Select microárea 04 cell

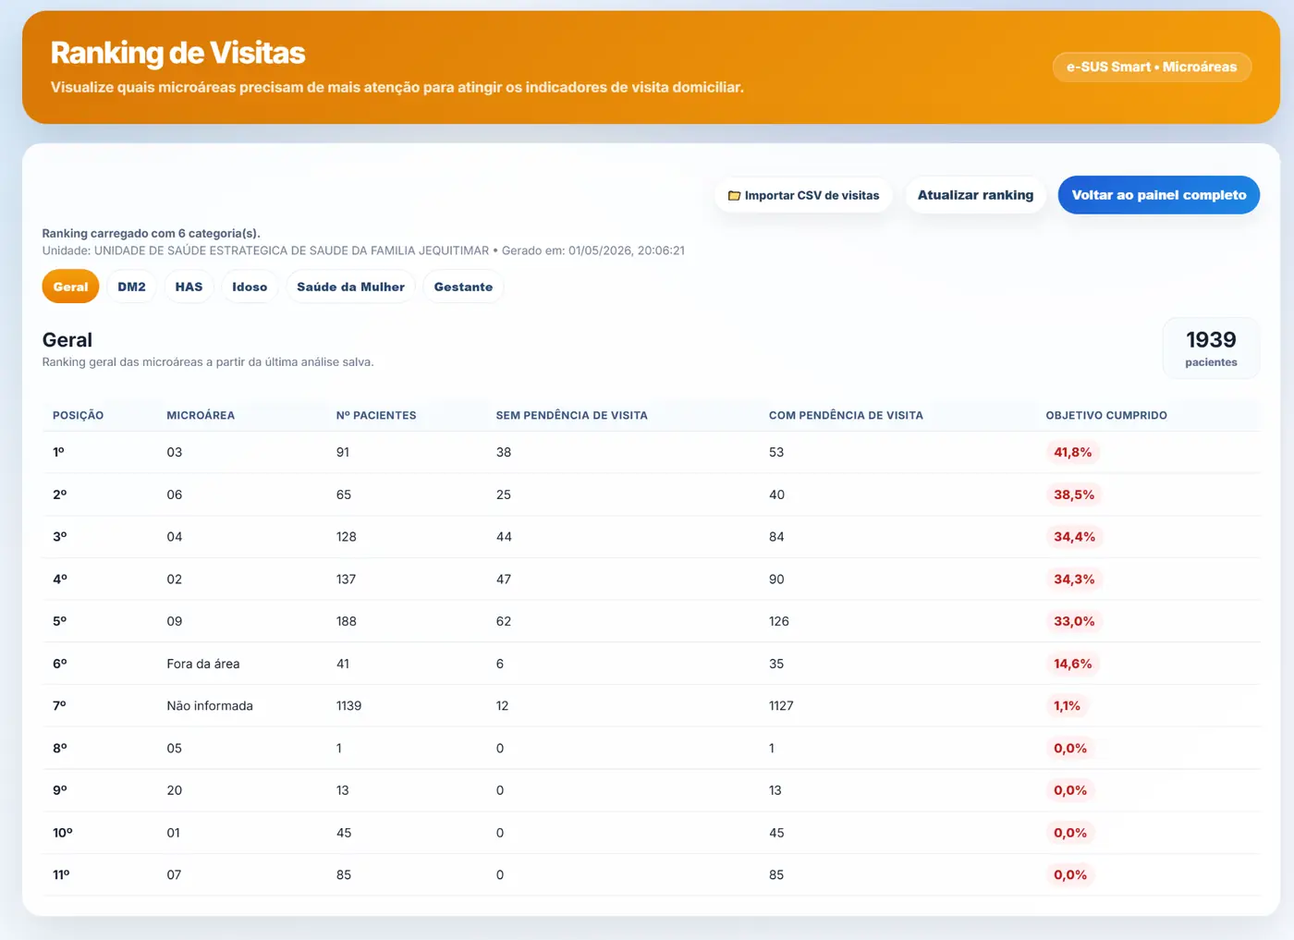tap(175, 537)
